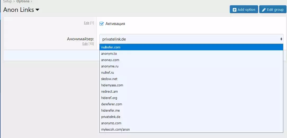Select redirect.am option
This screenshot has width=287, height=138.
click(191, 92)
